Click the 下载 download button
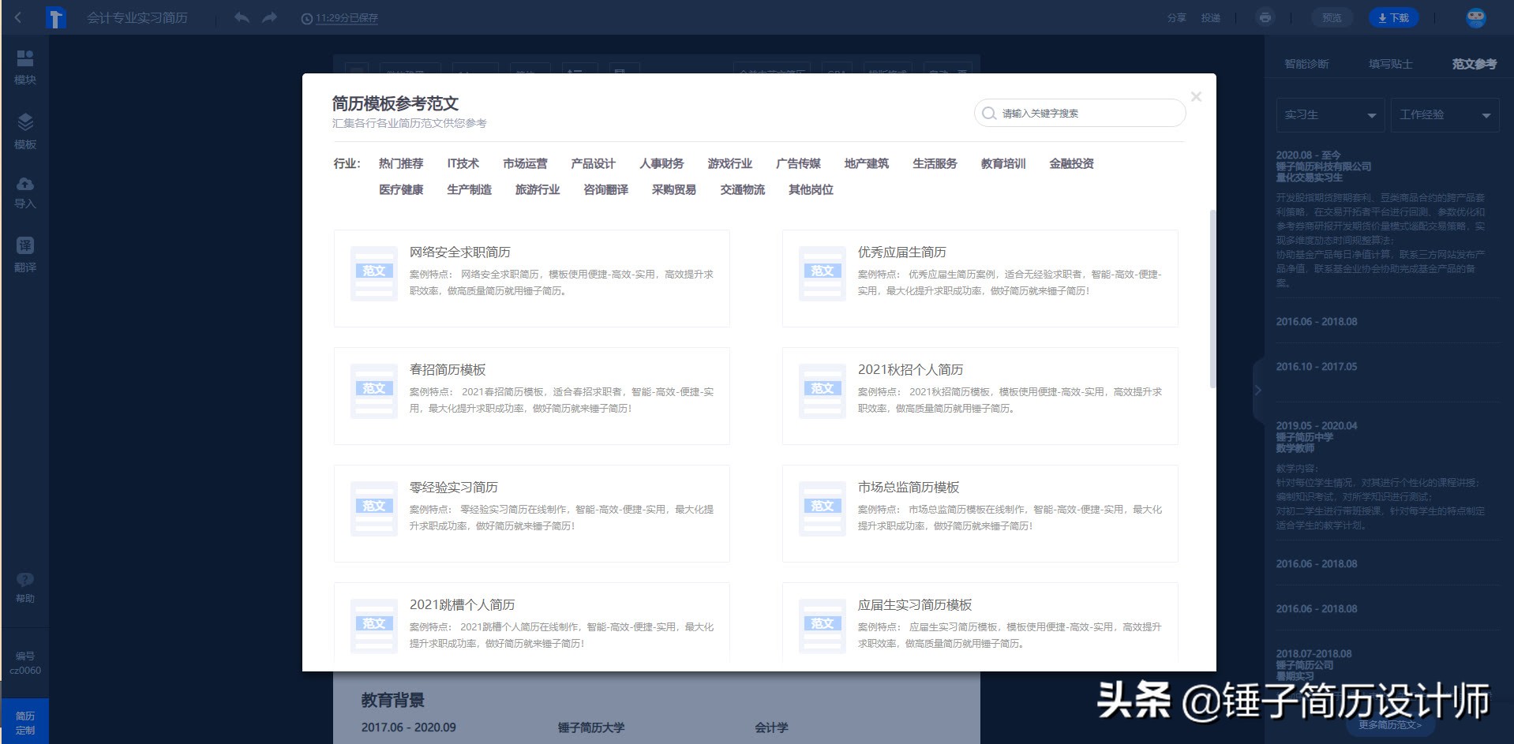The width and height of the screenshot is (1514, 744). click(x=1393, y=17)
